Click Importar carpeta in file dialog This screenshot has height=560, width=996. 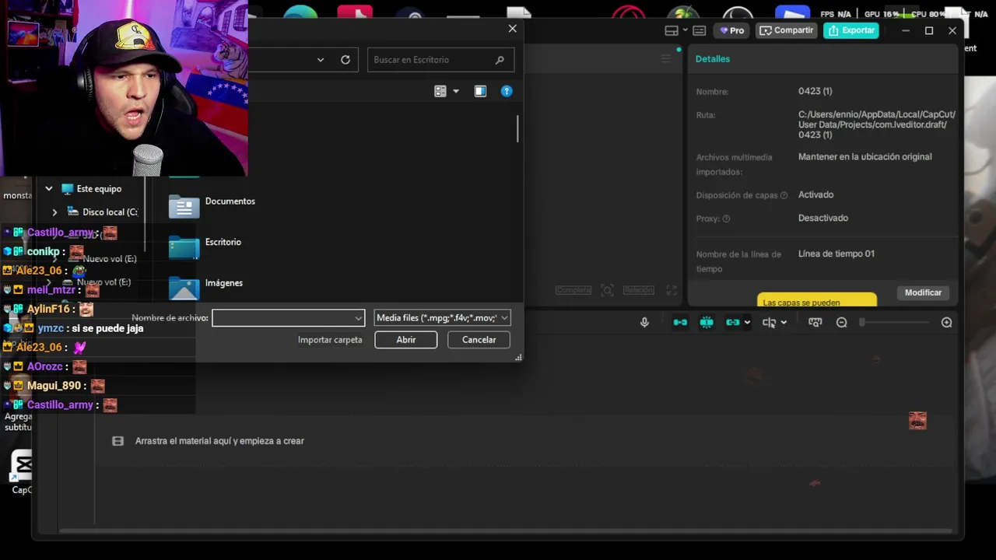330,340
